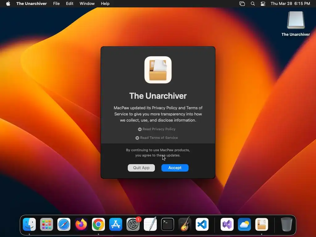Open Stage Manager from menu bar

coord(242,4)
